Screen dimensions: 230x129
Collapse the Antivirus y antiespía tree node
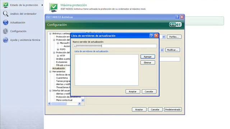[x=50, y=34]
